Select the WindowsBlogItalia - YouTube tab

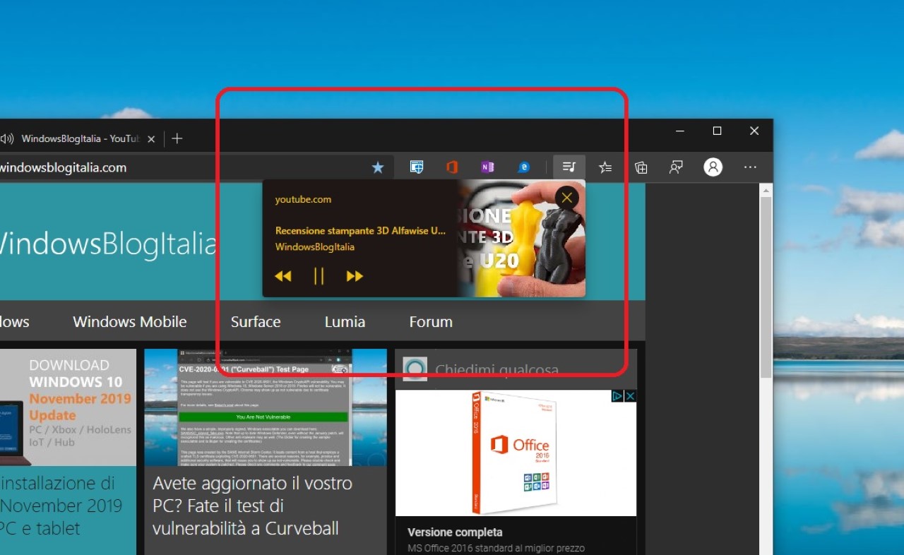pyautogui.click(x=79, y=138)
